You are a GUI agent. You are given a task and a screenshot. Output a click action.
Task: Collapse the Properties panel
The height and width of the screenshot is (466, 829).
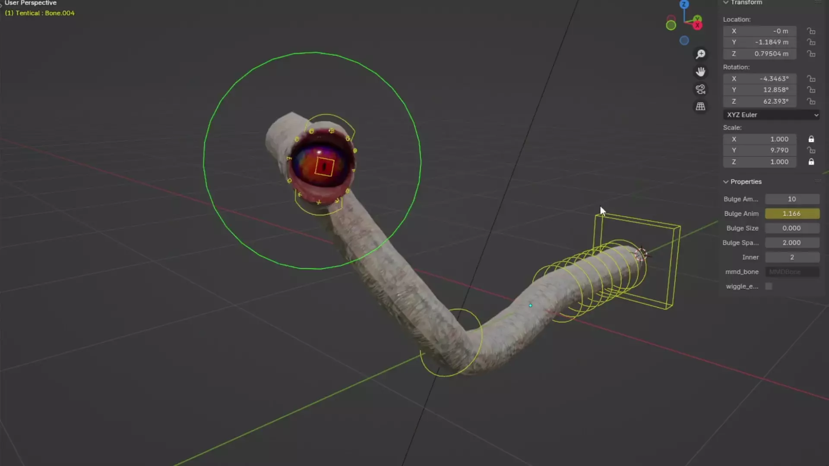(x=726, y=182)
